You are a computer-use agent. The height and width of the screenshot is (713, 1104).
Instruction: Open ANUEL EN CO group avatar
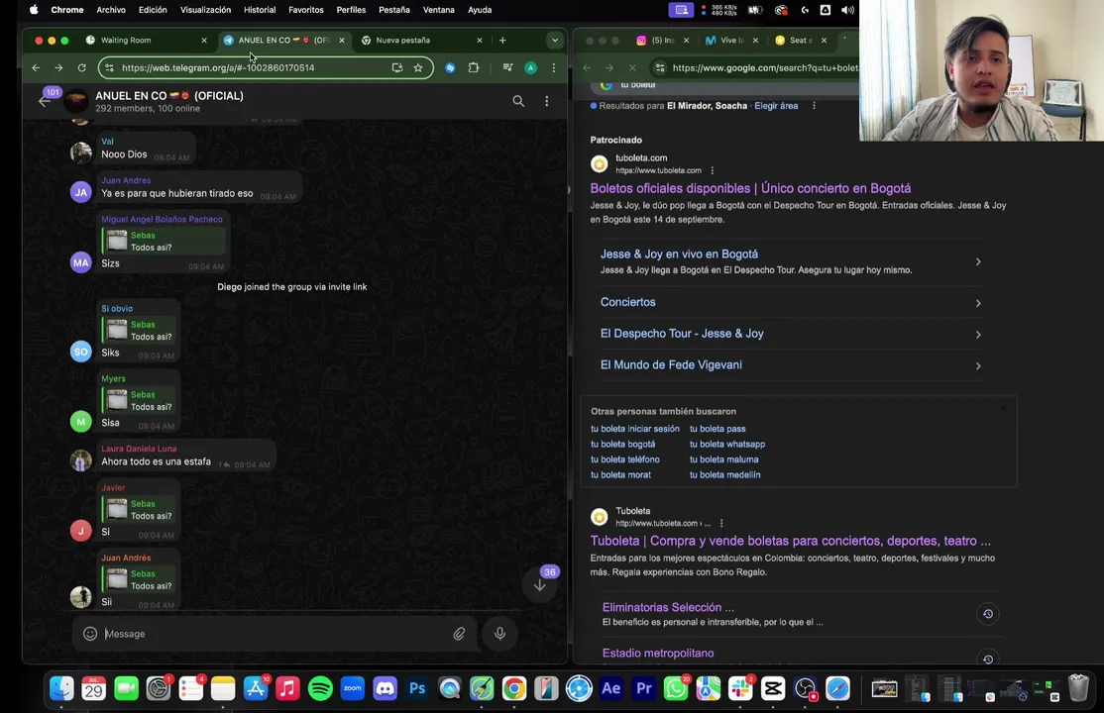click(x=76, y=101)
